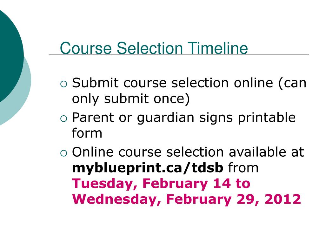Click the hollow bullet before "Submit course selection"
The width and height of the screenshot is (325, 244).
[x=63, y=84]
